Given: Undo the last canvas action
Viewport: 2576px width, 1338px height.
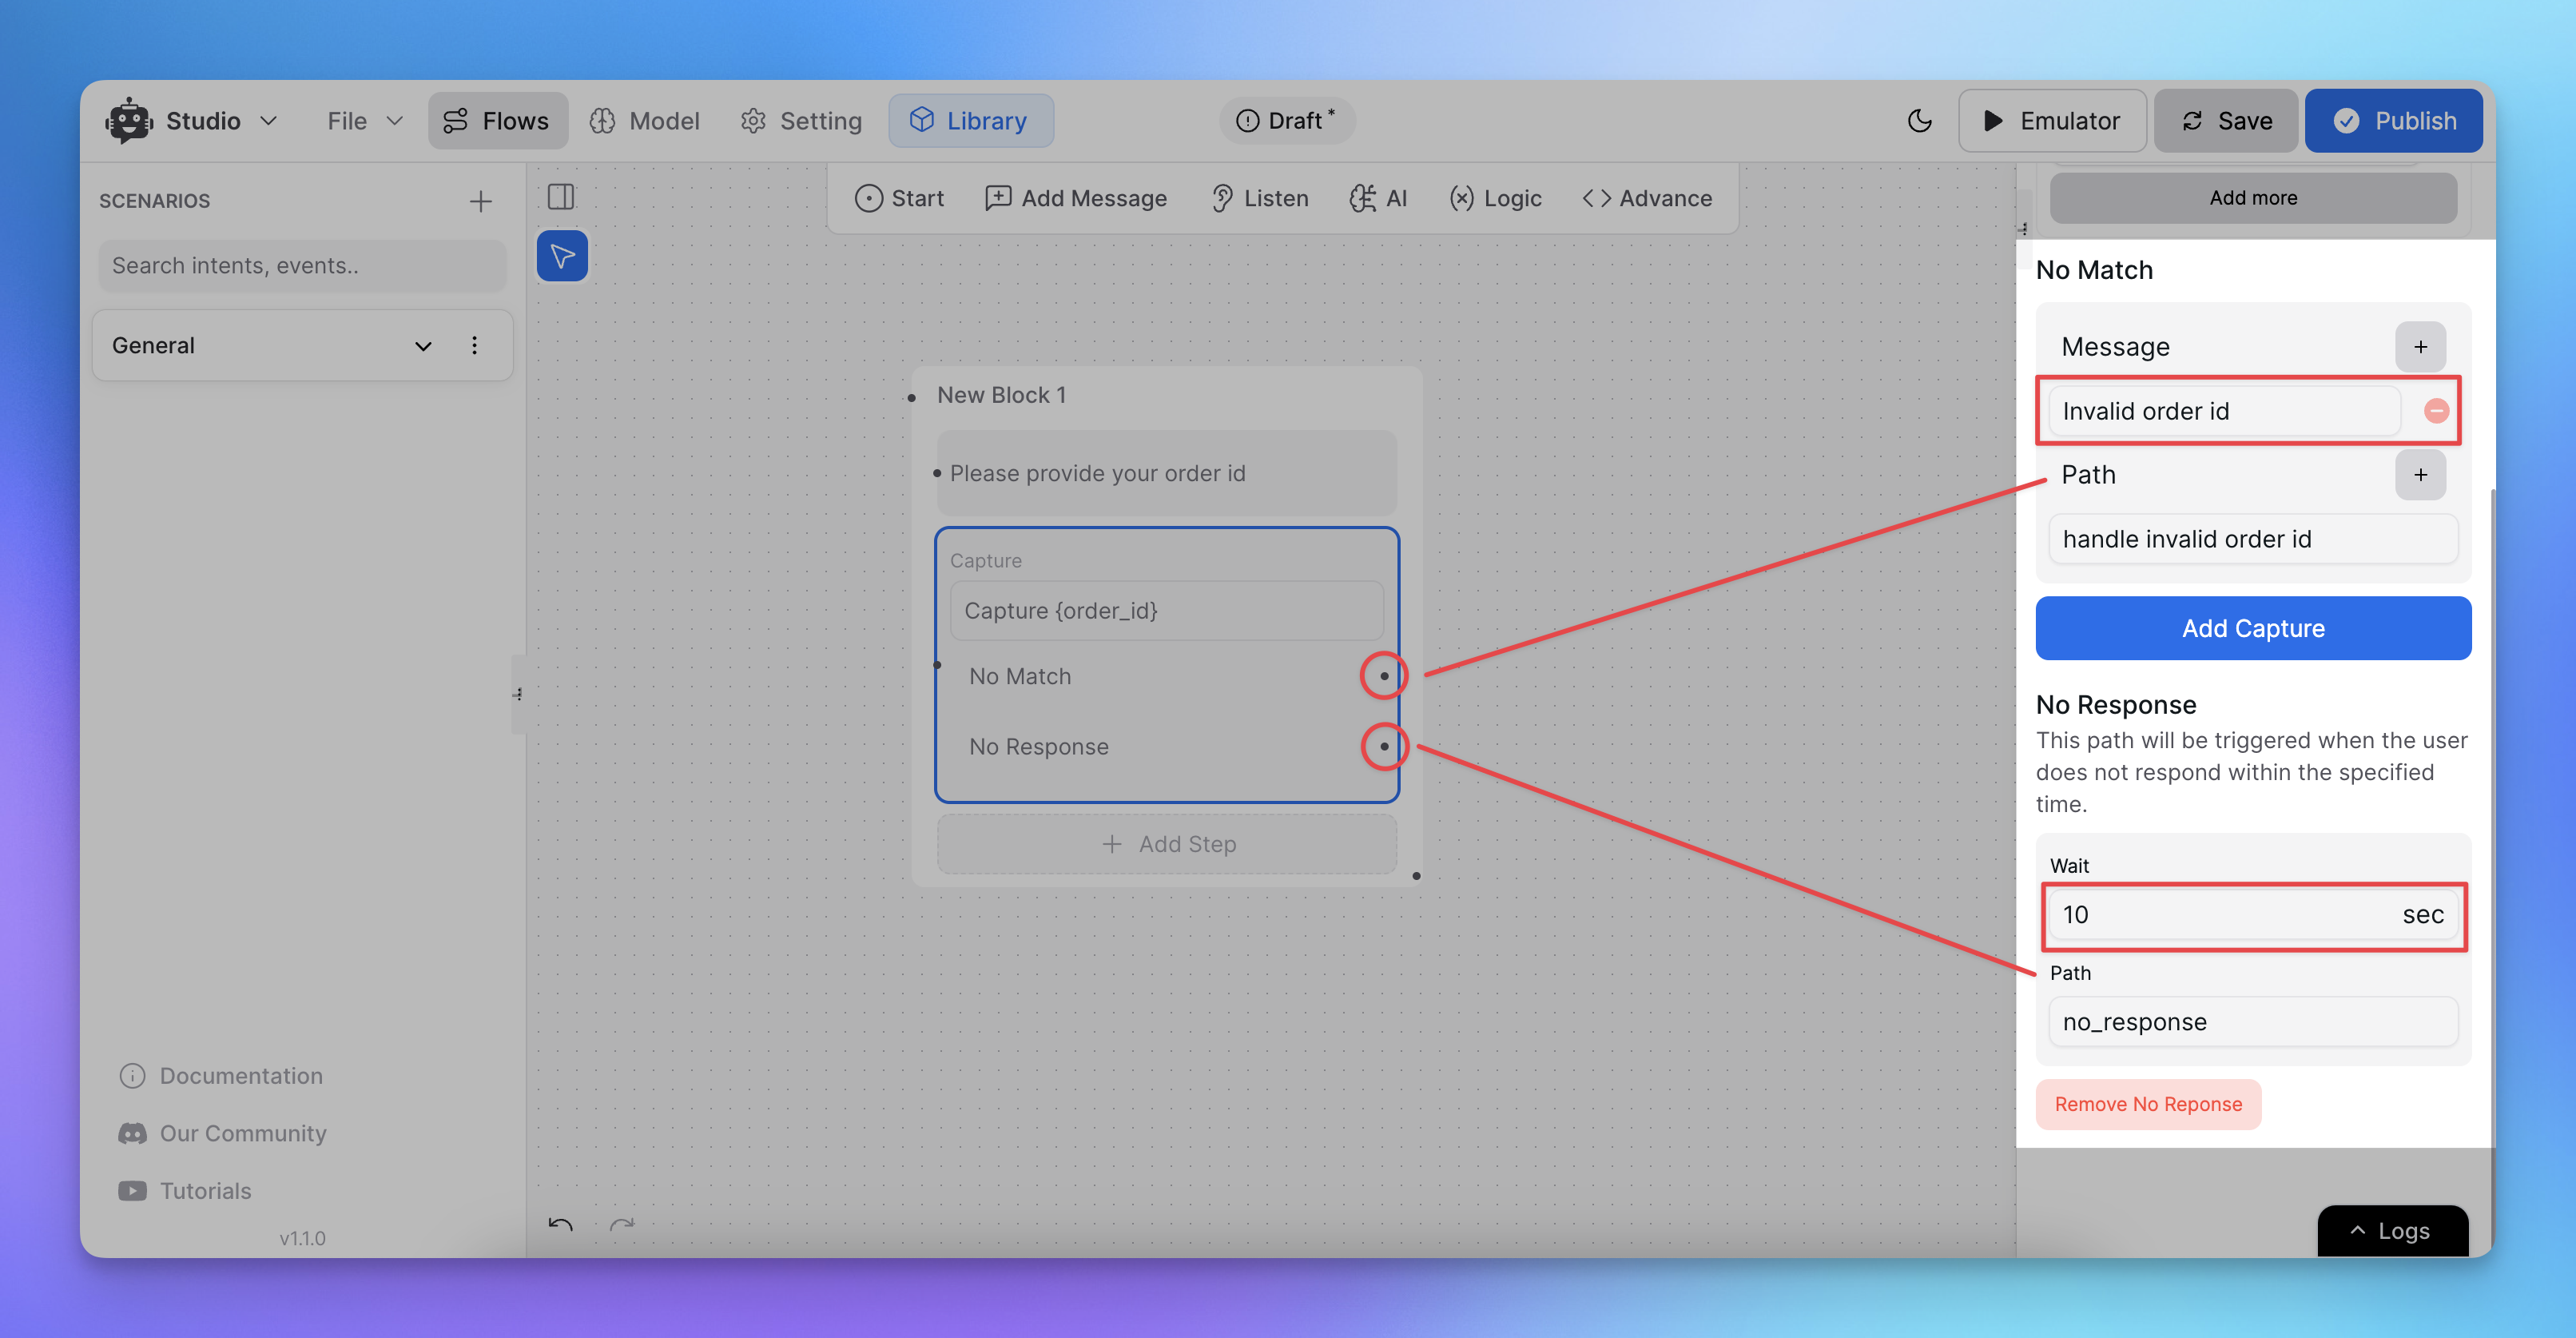Looking at the screenshot, I should (x=560, y=1225).
